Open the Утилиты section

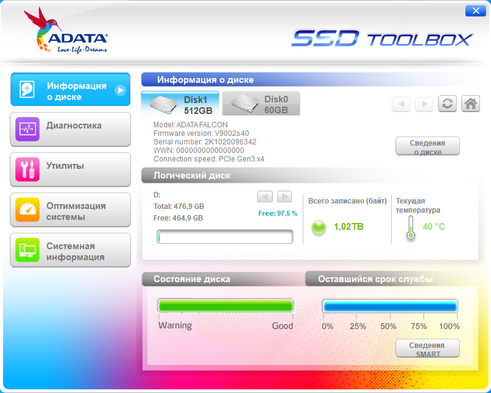pos(70,169)
